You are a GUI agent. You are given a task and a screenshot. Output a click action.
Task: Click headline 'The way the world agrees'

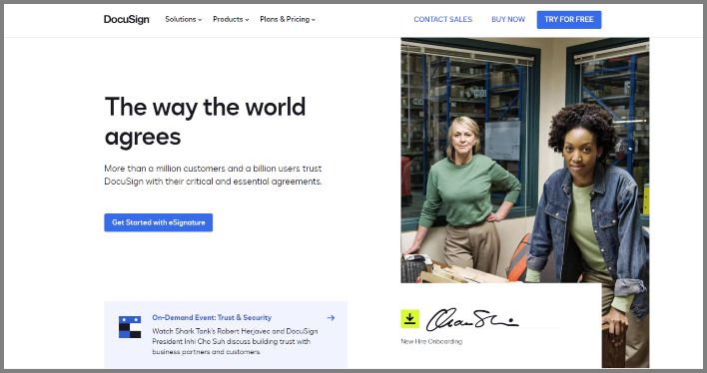tap(205, 122)
